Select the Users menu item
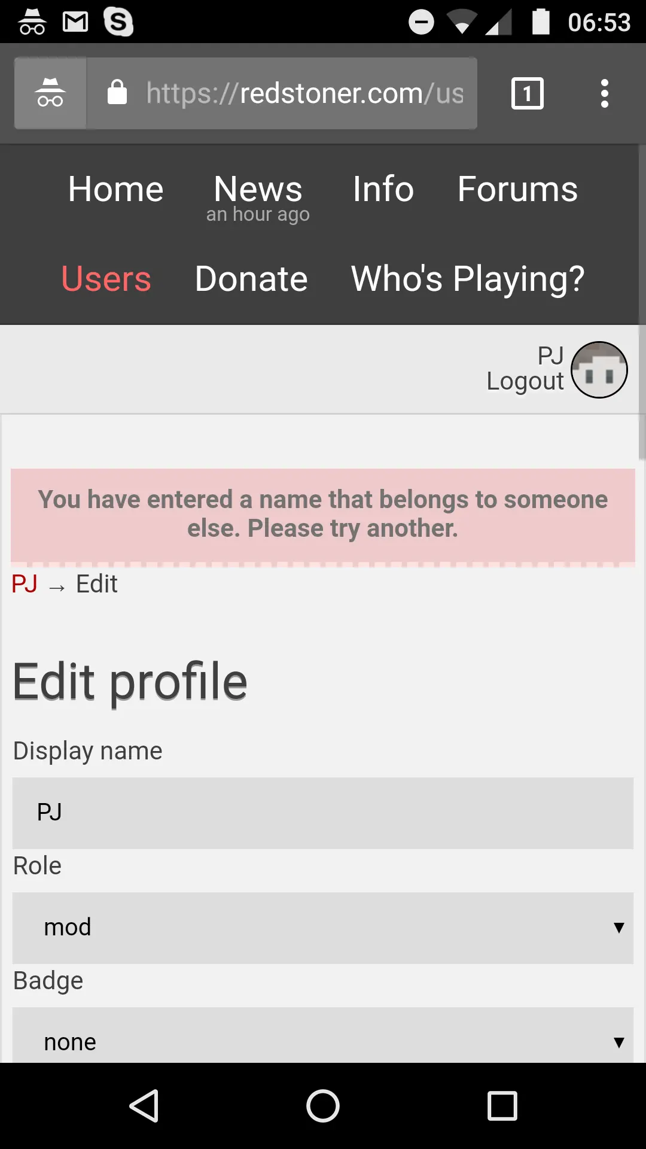646x1149 pixels. (x=106, y=279)
